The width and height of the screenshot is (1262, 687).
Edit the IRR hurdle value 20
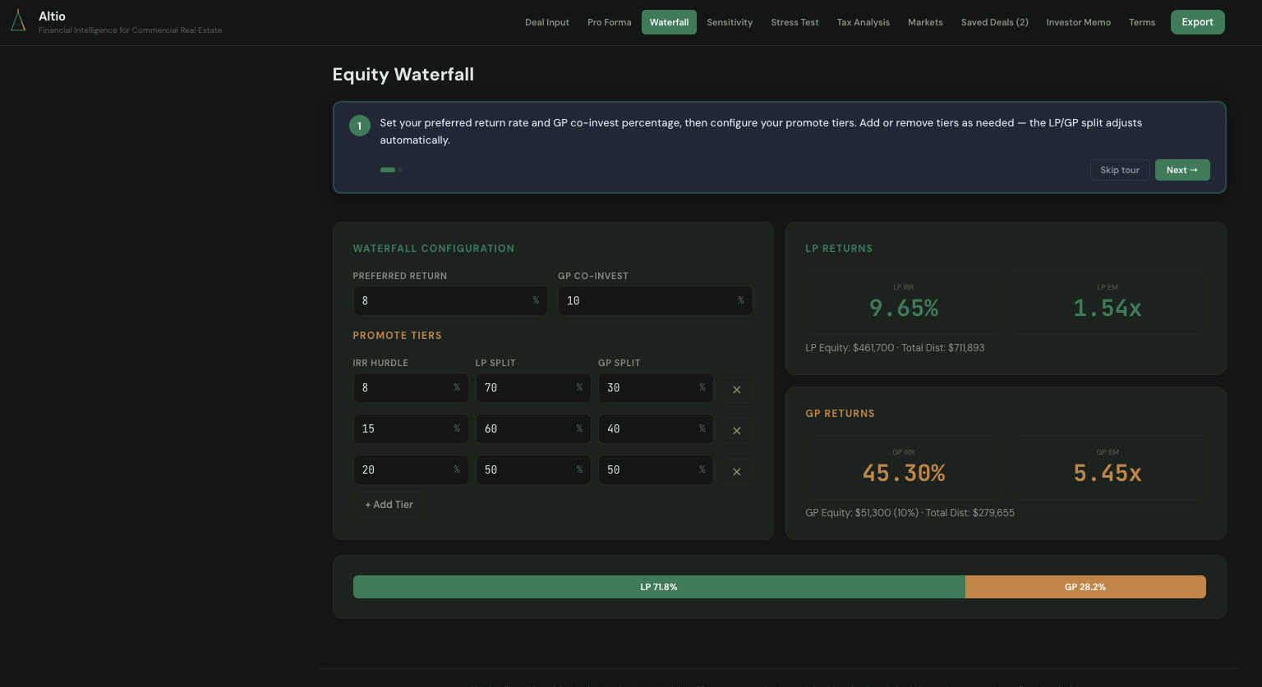(x=411, y=470)
